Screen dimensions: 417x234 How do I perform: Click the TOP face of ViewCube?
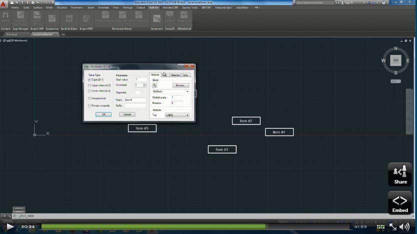pyautogui.click(x=395, y=60)
